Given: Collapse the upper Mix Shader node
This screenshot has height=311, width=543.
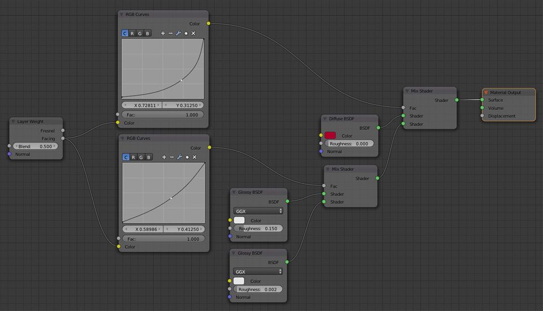Looking at the screenshot, I should click(407, 91).
